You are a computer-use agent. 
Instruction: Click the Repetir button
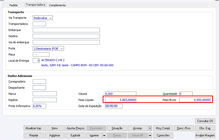point(34,135)
